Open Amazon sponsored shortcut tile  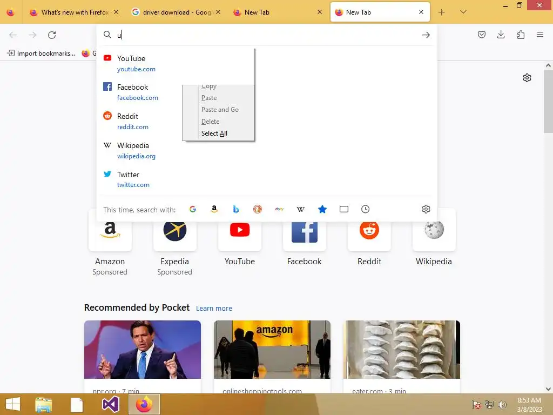pyautogui.click(x=110, y=230)
